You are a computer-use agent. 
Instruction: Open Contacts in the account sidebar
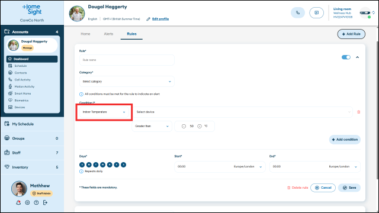tap(21, 73)
